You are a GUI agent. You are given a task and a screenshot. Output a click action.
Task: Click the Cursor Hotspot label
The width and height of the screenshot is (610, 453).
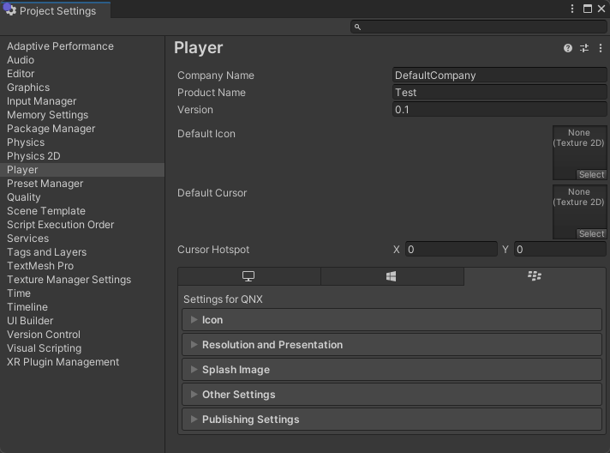[x=213, y=250]
